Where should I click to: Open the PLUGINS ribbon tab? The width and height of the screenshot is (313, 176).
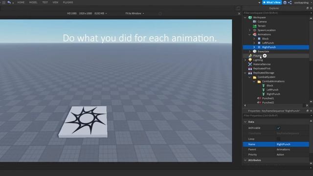[x=68, y=2]
